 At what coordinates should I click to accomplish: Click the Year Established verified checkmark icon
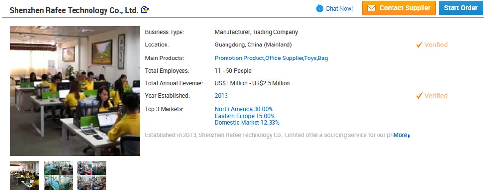(x=419, y=96)
